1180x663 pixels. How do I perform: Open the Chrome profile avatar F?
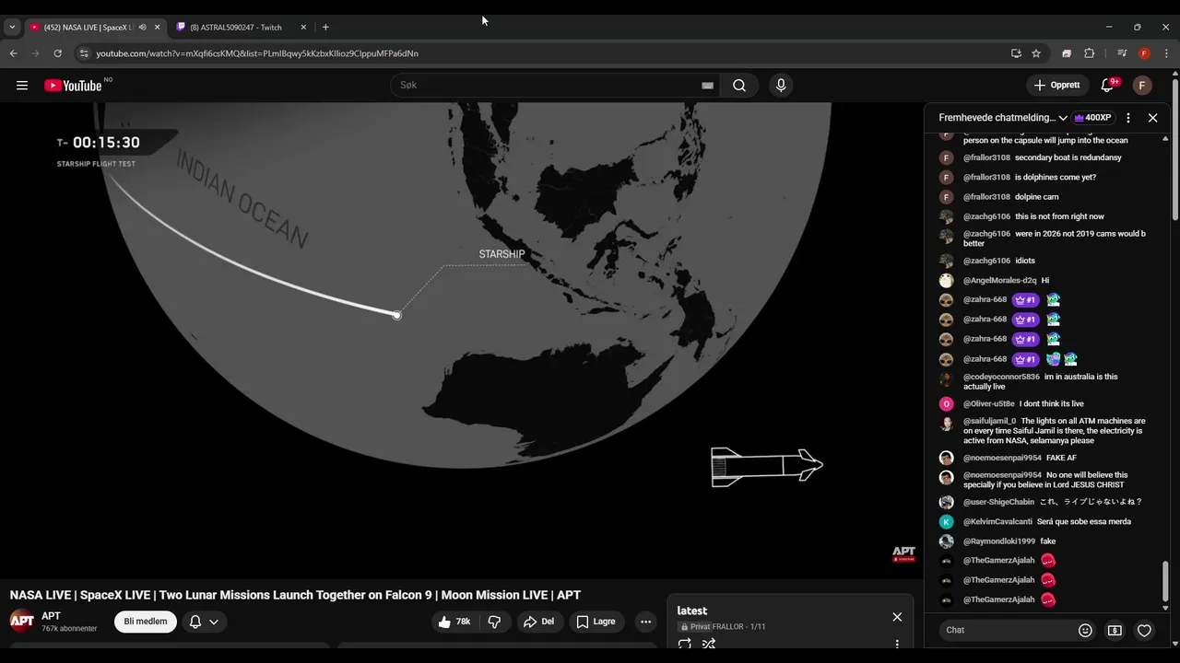1144,53
